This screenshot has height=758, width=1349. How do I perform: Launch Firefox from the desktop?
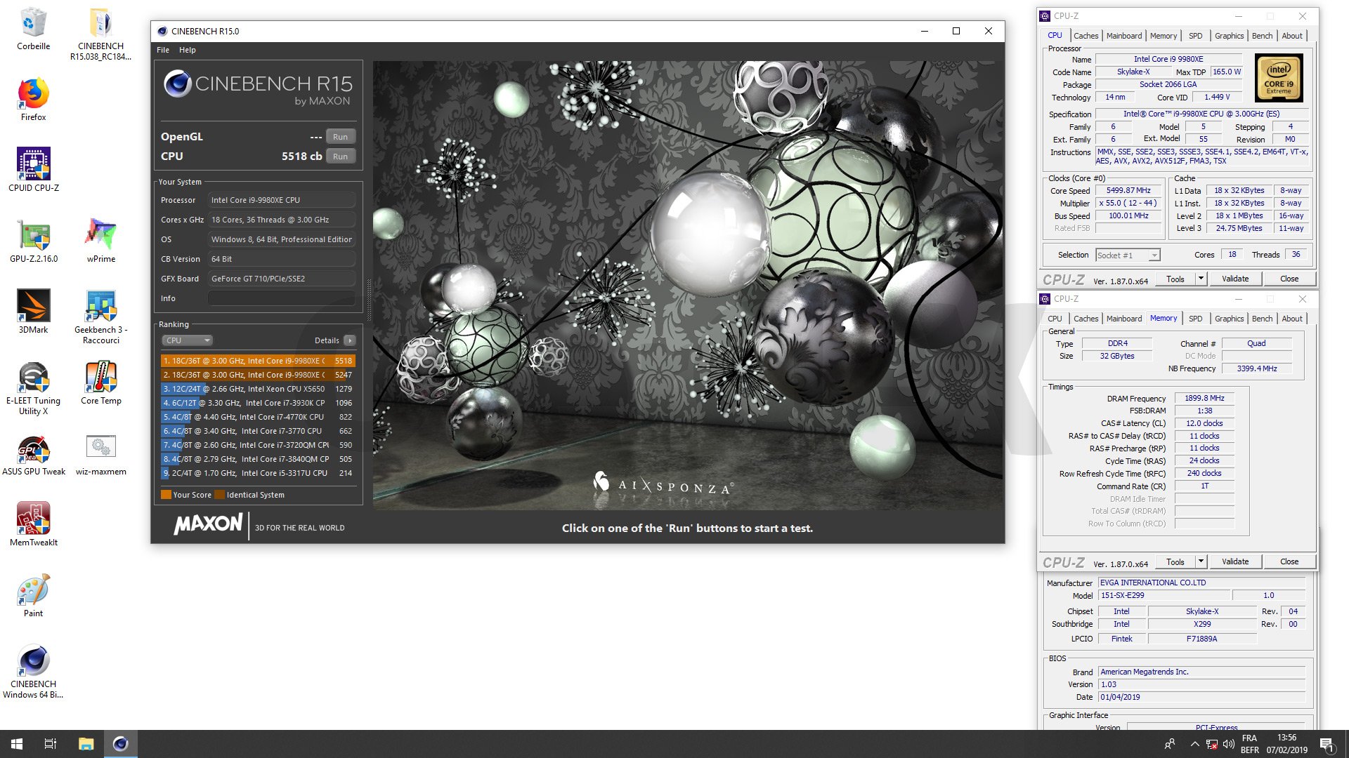pos(33,100)
